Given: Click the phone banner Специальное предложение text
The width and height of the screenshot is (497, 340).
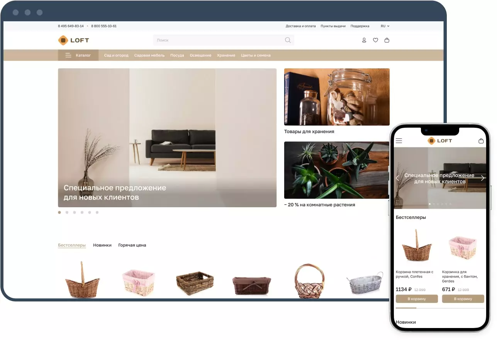Looking at the screenshot, I should (439, 178).
